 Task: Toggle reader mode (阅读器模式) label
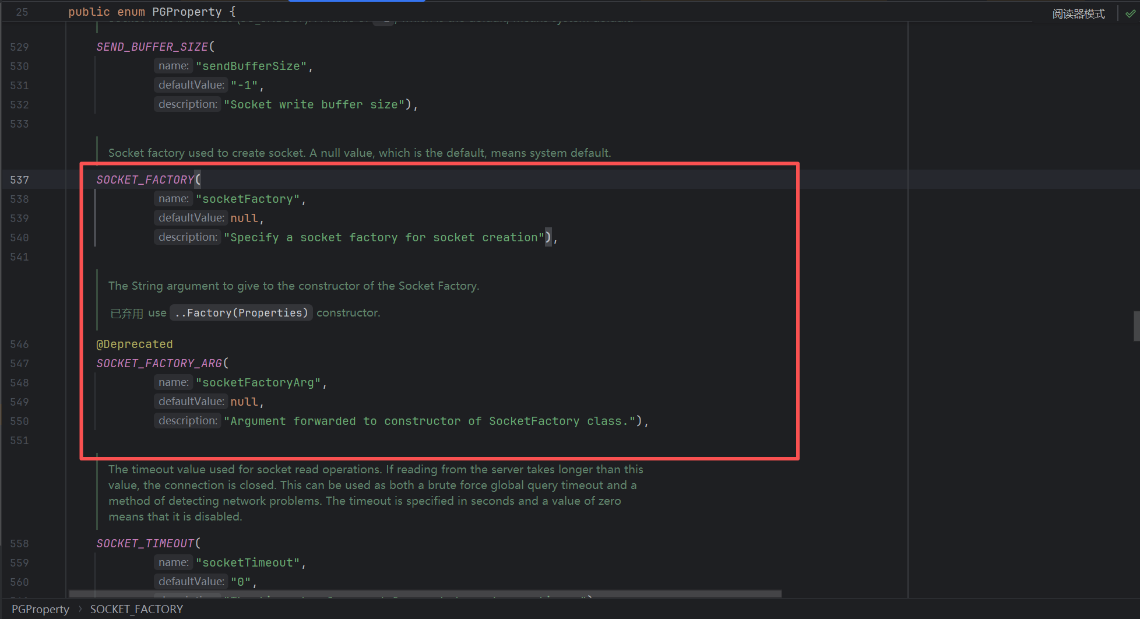[1078, 13]
